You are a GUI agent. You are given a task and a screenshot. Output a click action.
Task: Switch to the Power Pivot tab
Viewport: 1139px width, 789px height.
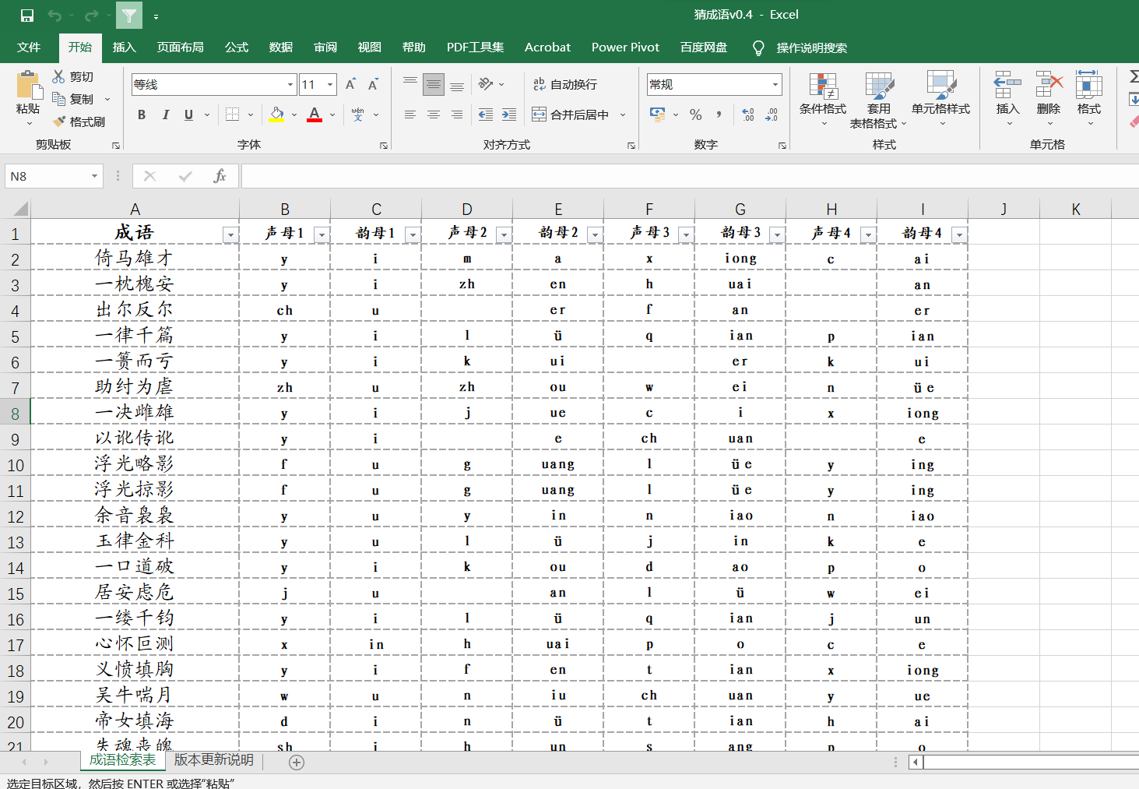point(625,48)
